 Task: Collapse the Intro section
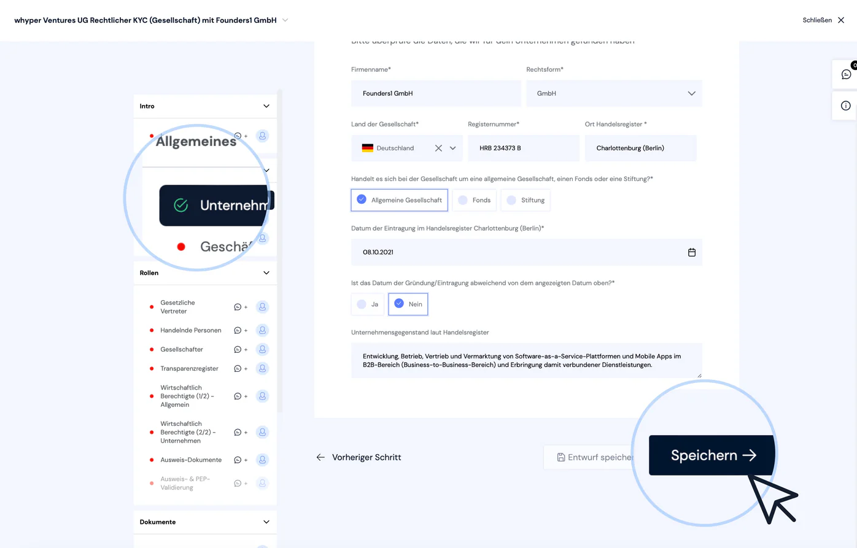pyautogui.click(x=266, y=106)
